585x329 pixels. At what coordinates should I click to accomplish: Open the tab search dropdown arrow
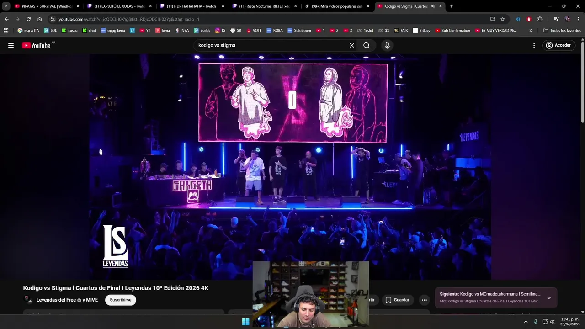click(6, 6)
